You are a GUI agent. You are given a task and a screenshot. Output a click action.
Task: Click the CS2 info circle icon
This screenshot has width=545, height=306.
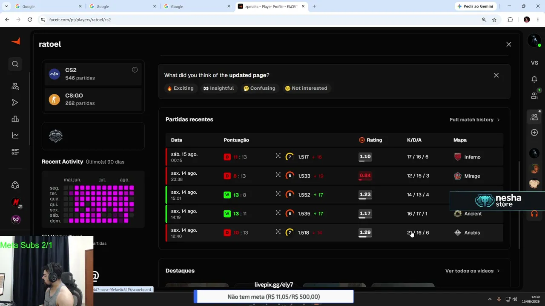[x=135, y=70]
